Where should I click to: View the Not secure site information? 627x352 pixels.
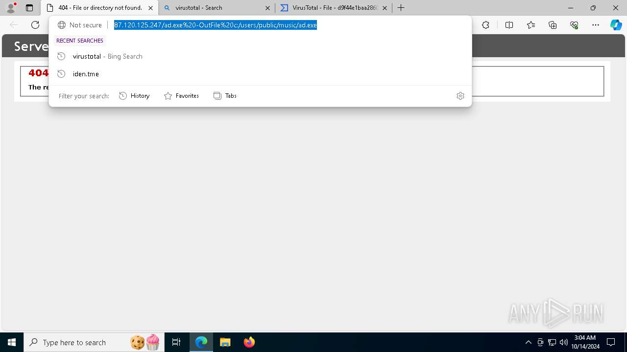click(80, 25)
